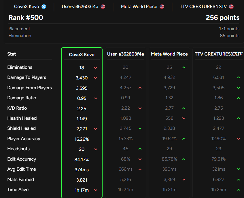Screen dimensions: 244x198
Task: Click the Eliminations stat label
Action: click(x=20, y=67)
